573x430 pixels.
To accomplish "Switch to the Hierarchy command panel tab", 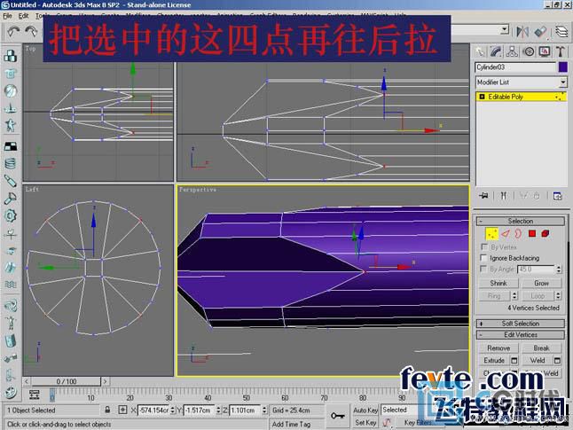I will [512, 52].
